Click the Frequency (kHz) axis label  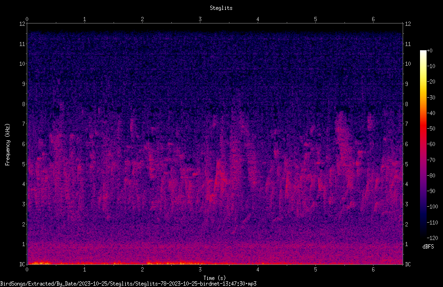tap(8, 145)
